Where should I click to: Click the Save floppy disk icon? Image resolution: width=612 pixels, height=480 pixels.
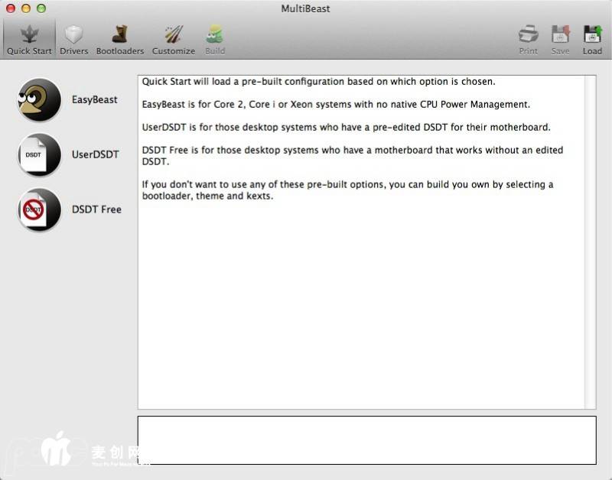561,38
